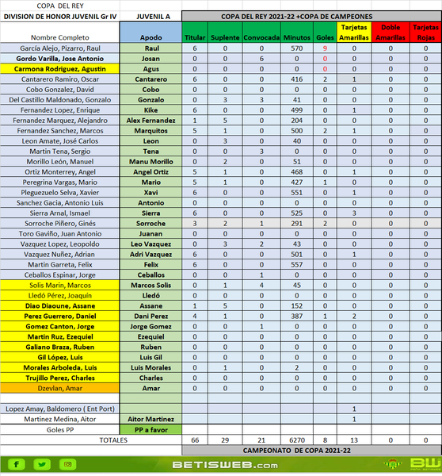Select the Tarjetas Amarillas header cell
Viewport: 442px width, 476px height.
pyautogui.click(x=354, y=33)
